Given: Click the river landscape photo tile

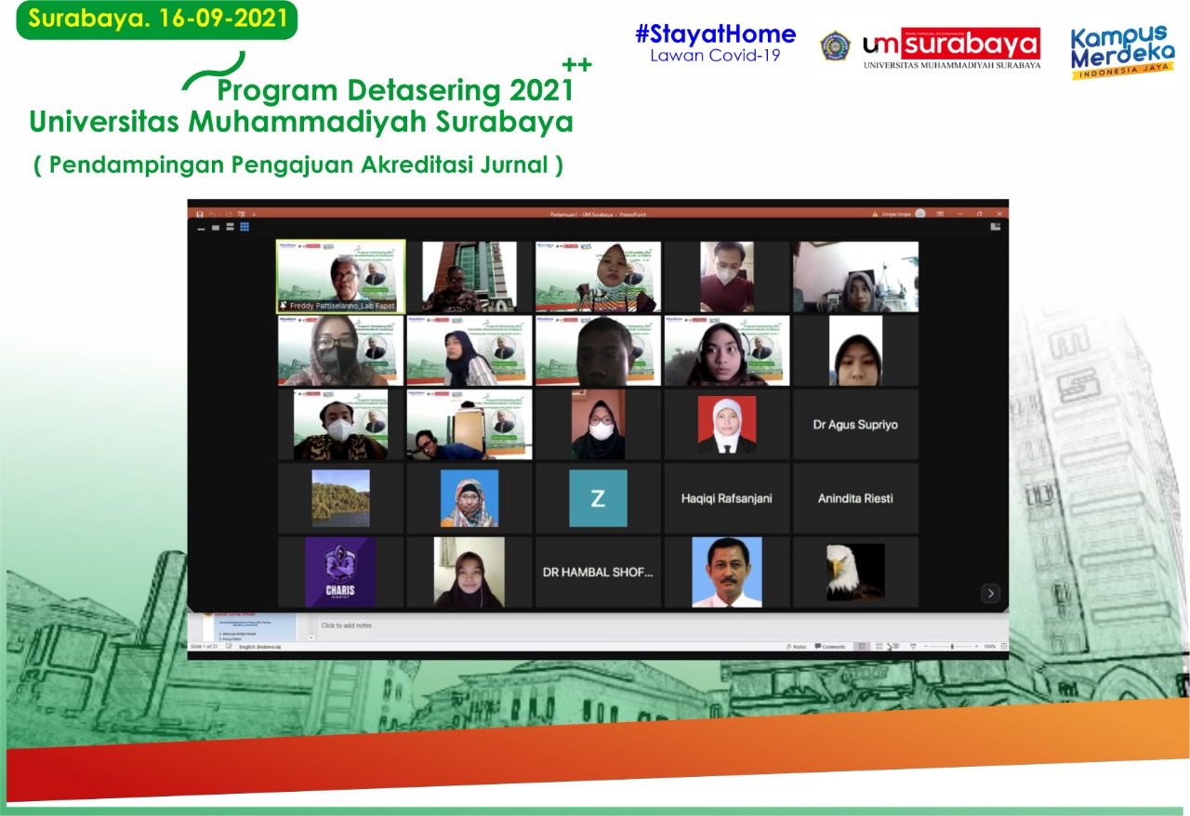Looking at the screenshot, I should pyautogui.click(x=340, y=498).
